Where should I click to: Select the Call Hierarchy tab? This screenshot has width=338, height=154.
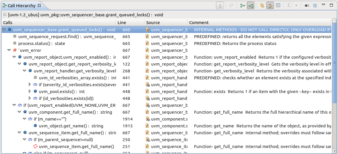21,5
